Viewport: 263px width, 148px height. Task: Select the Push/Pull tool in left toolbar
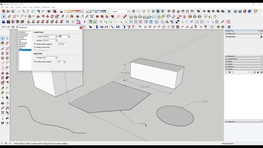7,73
